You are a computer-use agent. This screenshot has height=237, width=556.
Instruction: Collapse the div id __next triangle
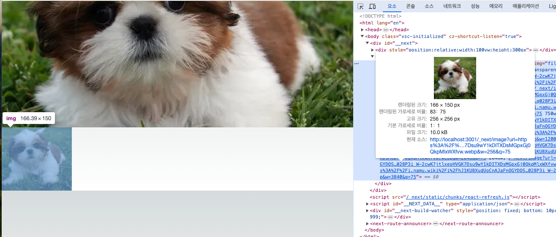[367, 43]
